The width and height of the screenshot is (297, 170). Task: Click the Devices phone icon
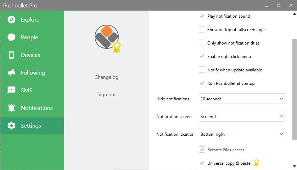[11, 55]
